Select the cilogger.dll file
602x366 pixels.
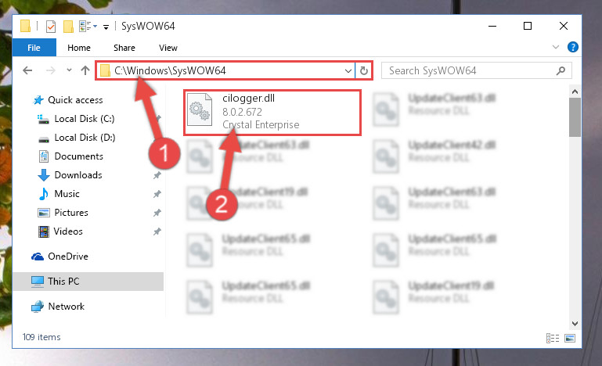click(272, 113)
